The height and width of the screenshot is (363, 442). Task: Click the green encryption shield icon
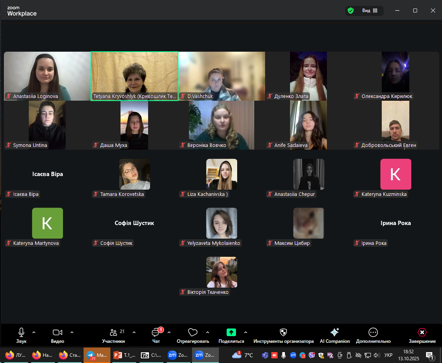click(x=351, y=11)
